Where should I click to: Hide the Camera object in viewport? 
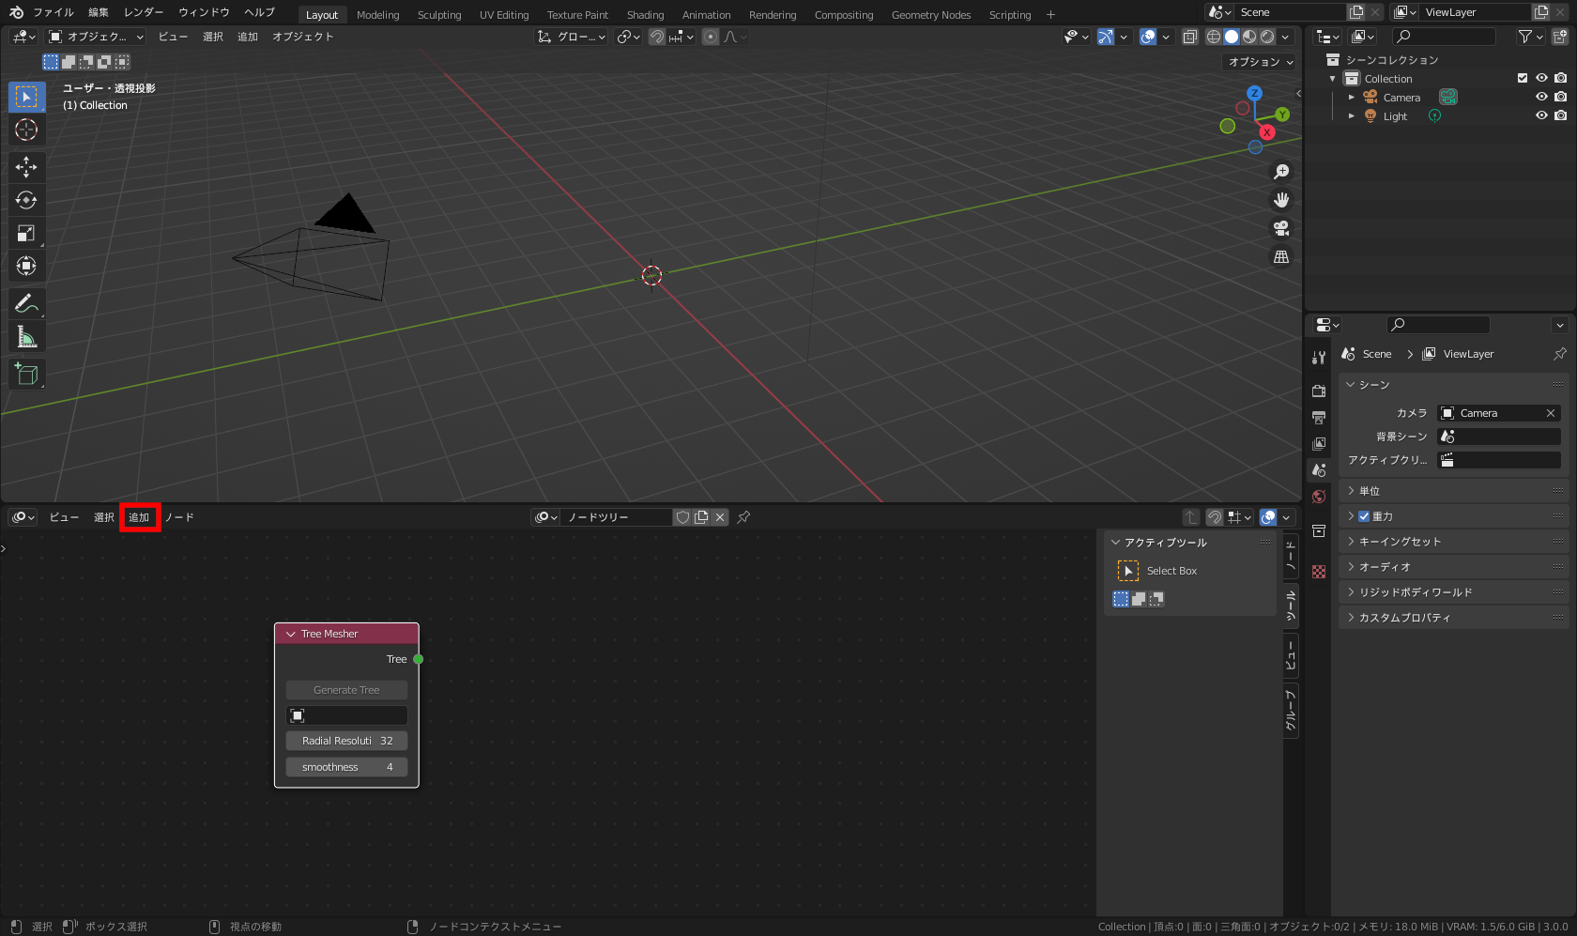click(x=1541, y=97)
